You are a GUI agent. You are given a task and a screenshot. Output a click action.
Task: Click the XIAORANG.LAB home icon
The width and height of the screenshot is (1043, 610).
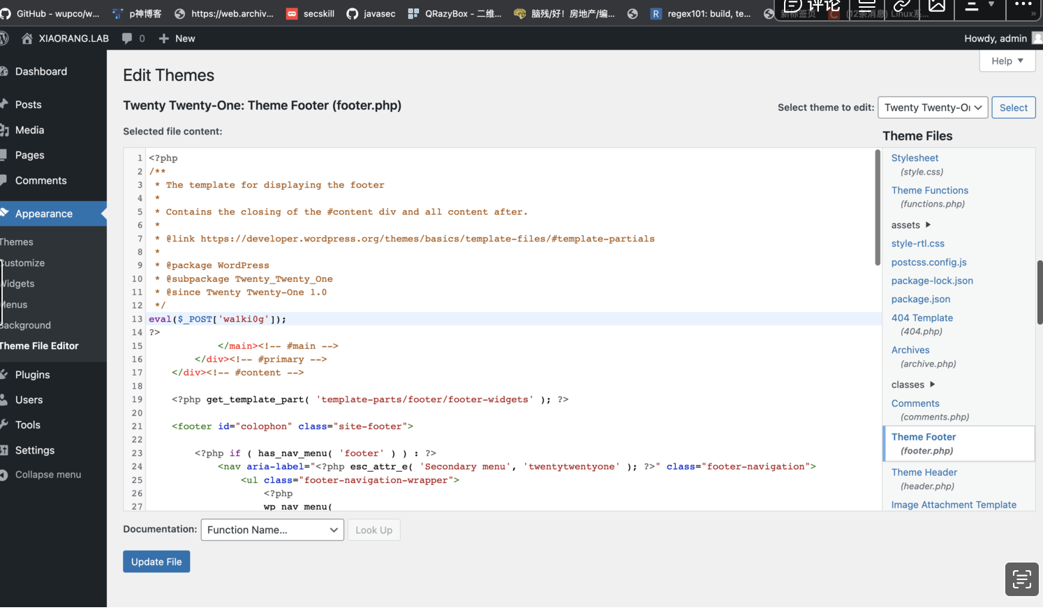(27, 38)
